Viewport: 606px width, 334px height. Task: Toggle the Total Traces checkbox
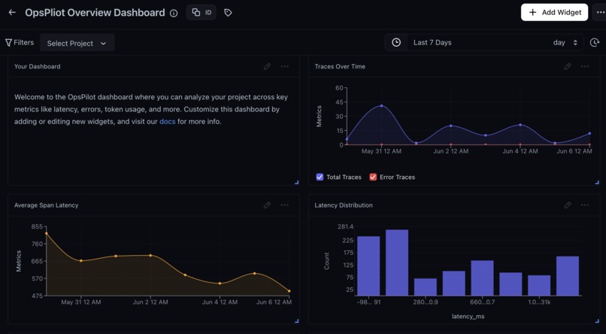(x=320, y=177)
